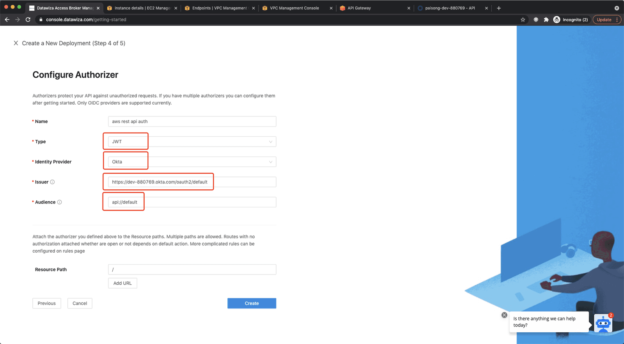Open the Datawiza chat bot icon
The width and height of the screenshot is (624, 344).
click(x=603, y=323)
